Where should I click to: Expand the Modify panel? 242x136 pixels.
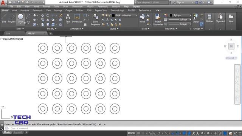click(52, 29)
